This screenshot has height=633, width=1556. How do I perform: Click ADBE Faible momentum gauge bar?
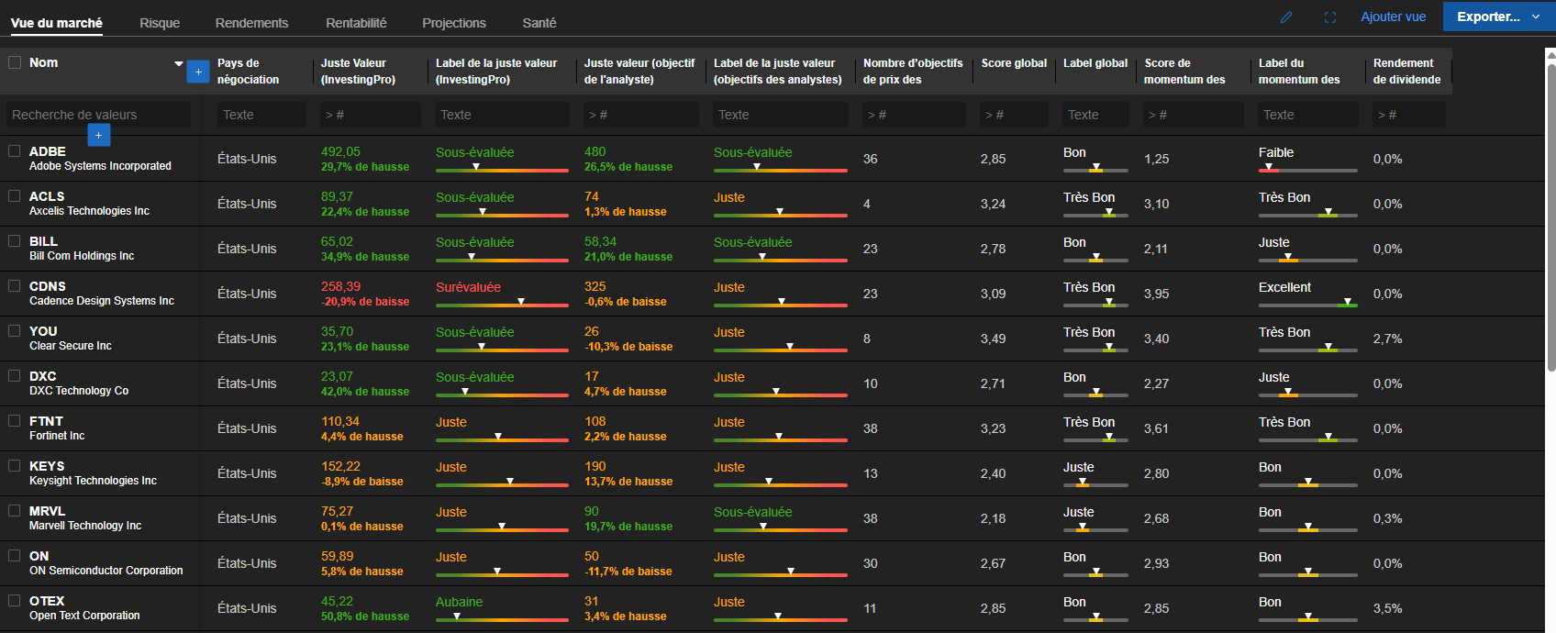[1307, 170]
